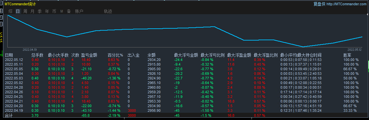Select the 日 daily statistics tab
Screen dimensions: 369x120
(18, 11)
